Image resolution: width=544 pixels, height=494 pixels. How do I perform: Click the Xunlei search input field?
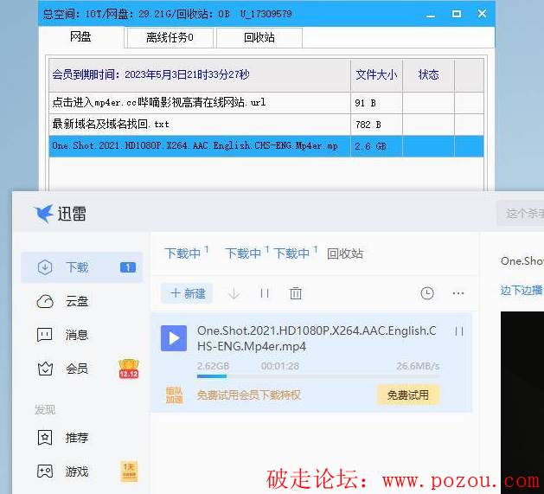520,213
